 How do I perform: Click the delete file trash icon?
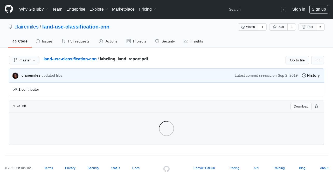(x=316, y=106)
